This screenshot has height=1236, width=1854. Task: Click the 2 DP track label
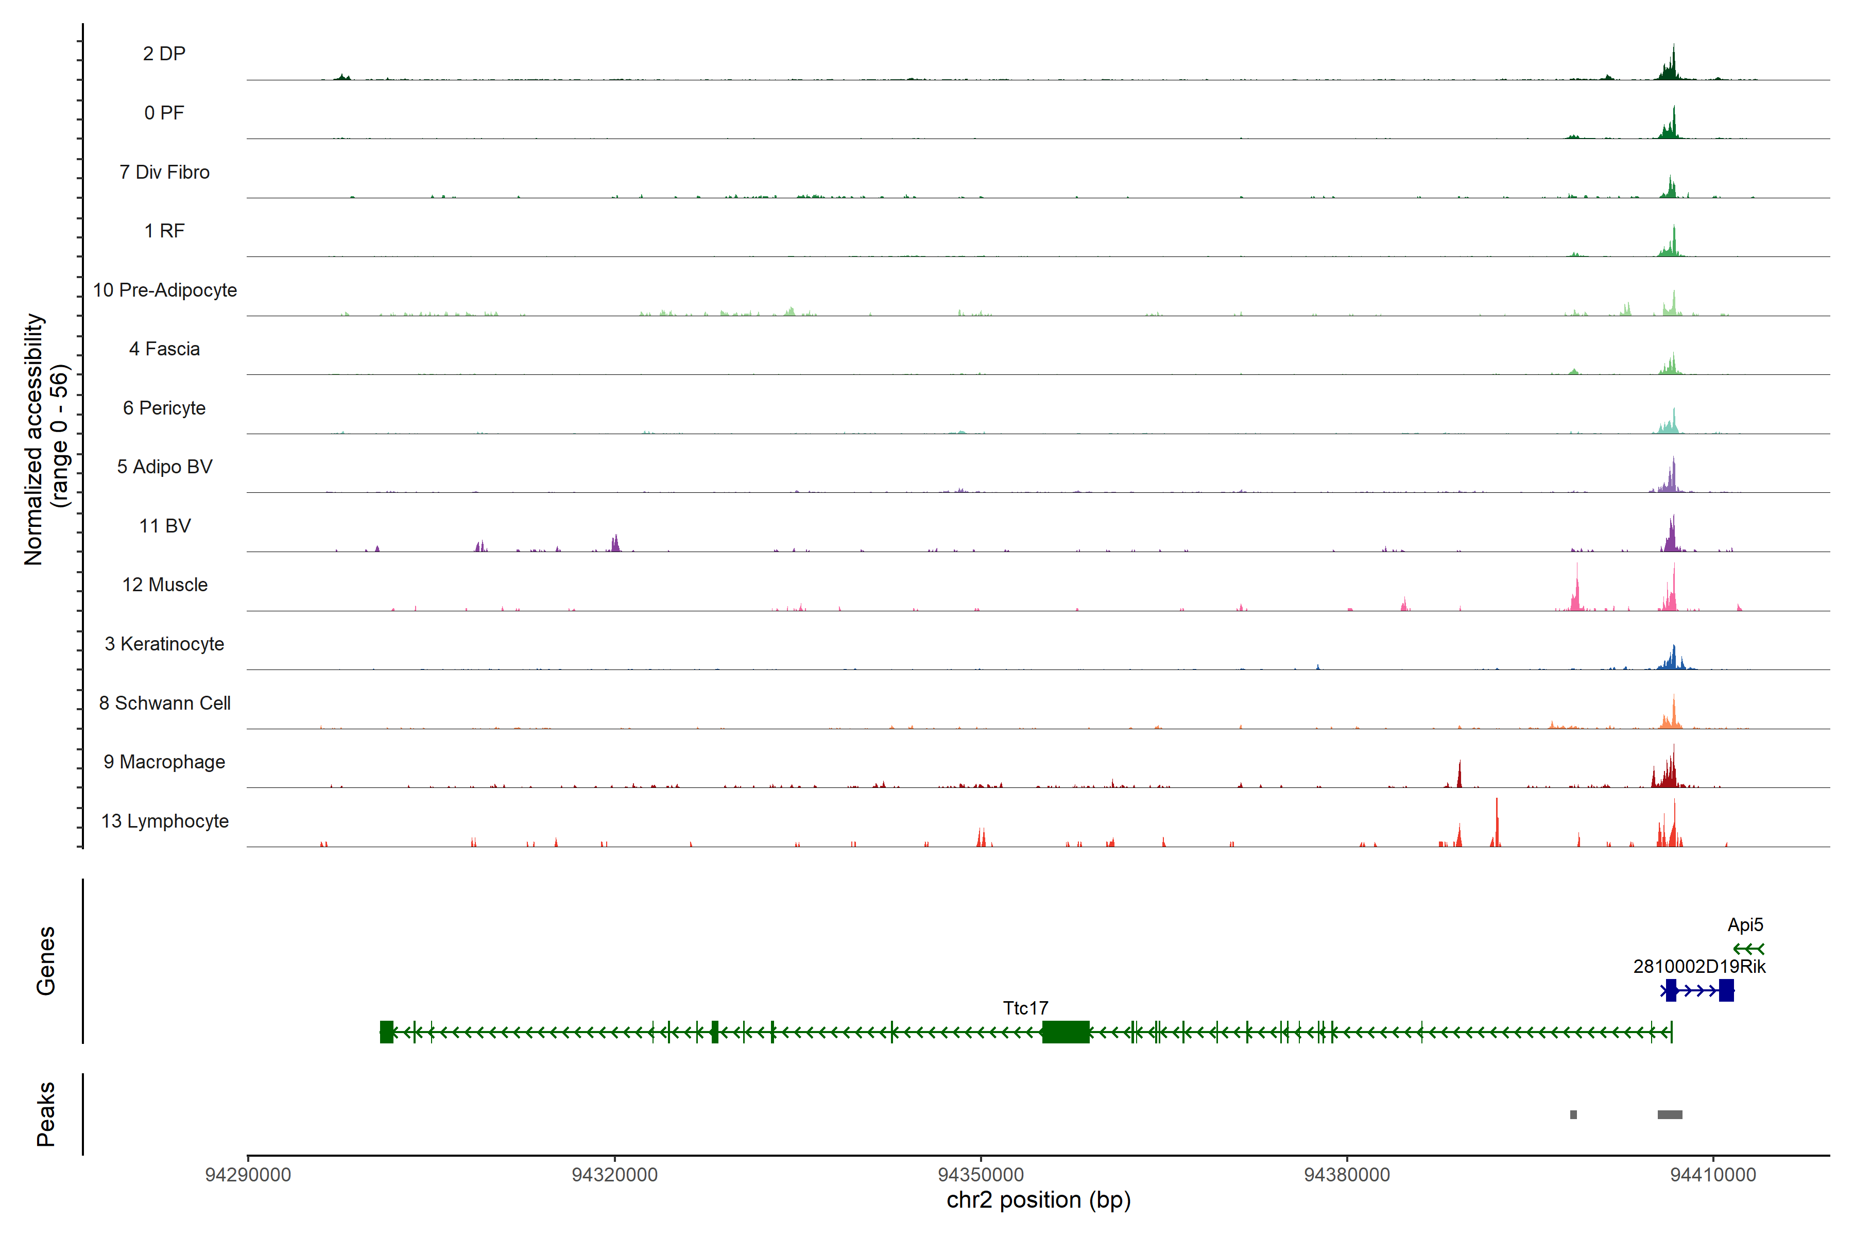[x=164, y=54]
